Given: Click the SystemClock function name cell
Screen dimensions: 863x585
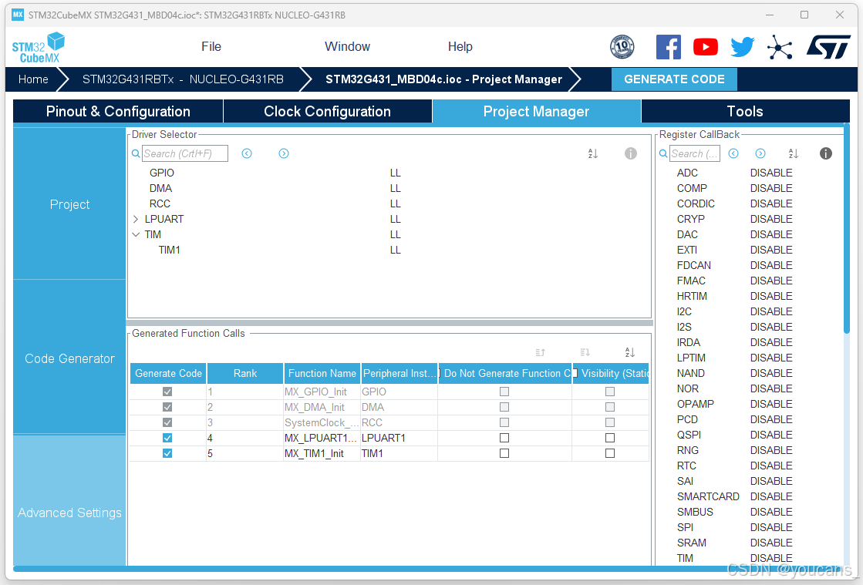Looking at the screenshot, I should [322, 423].
